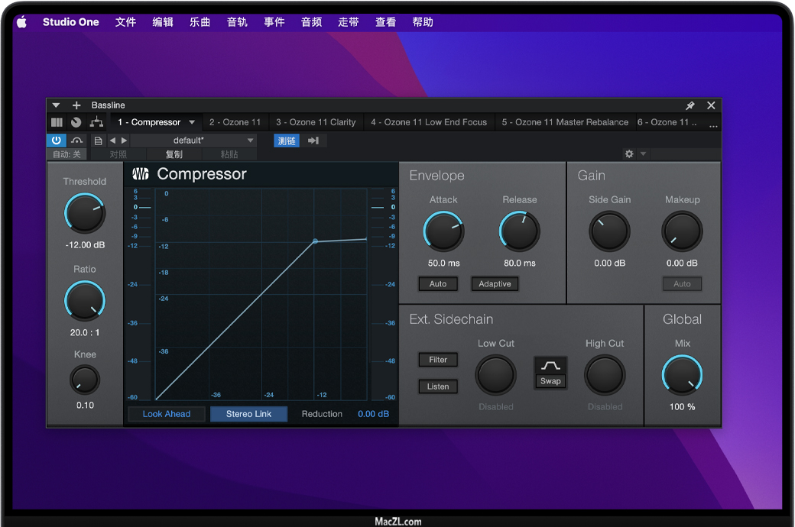Click the plus icon next to Bassline
The image size is (795, 527).
pos(76,105)
